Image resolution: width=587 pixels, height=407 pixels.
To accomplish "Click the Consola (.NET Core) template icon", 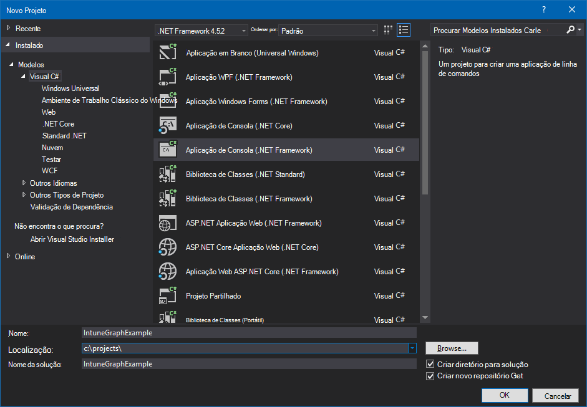I will click(x=168, y=125).
